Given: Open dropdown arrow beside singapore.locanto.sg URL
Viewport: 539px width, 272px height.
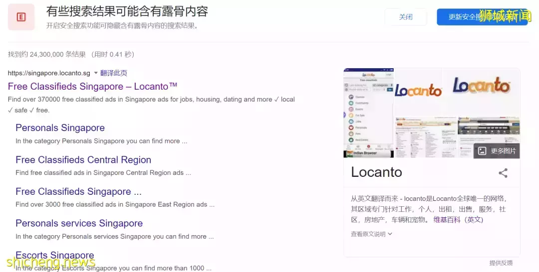Looking at the screenshot, I should (95, 73).
